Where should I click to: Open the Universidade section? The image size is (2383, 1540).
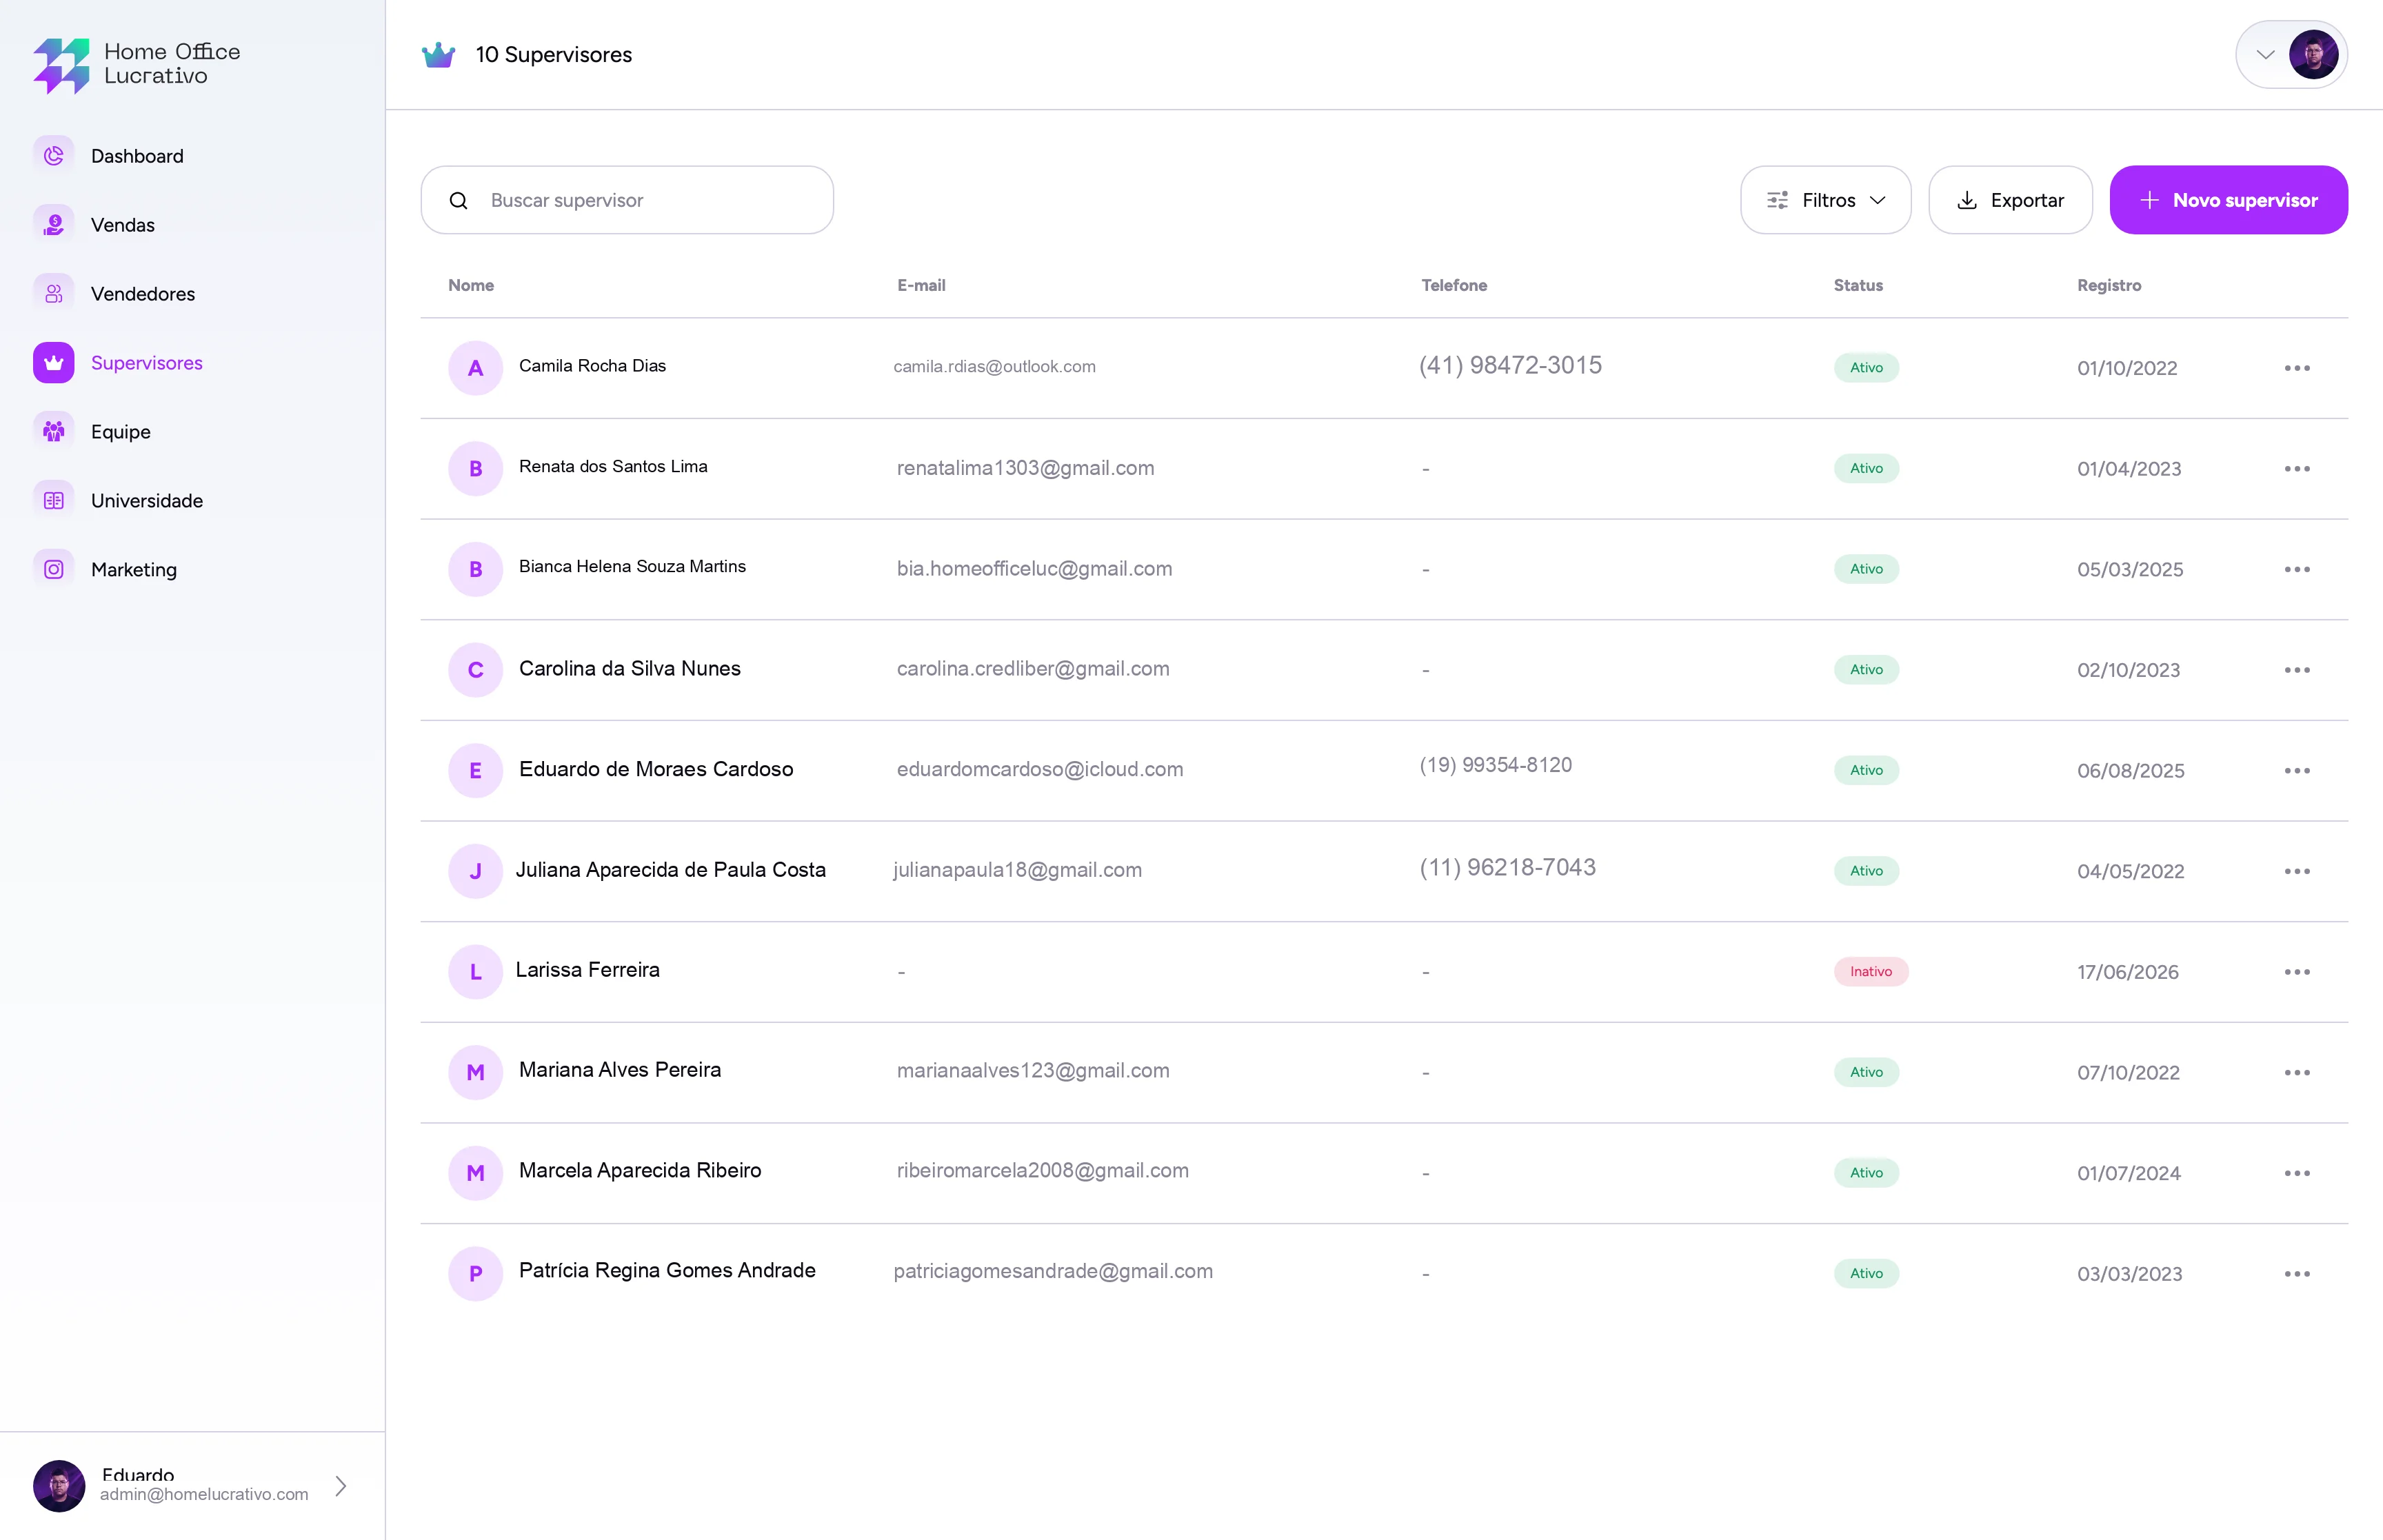coord(147,501)
